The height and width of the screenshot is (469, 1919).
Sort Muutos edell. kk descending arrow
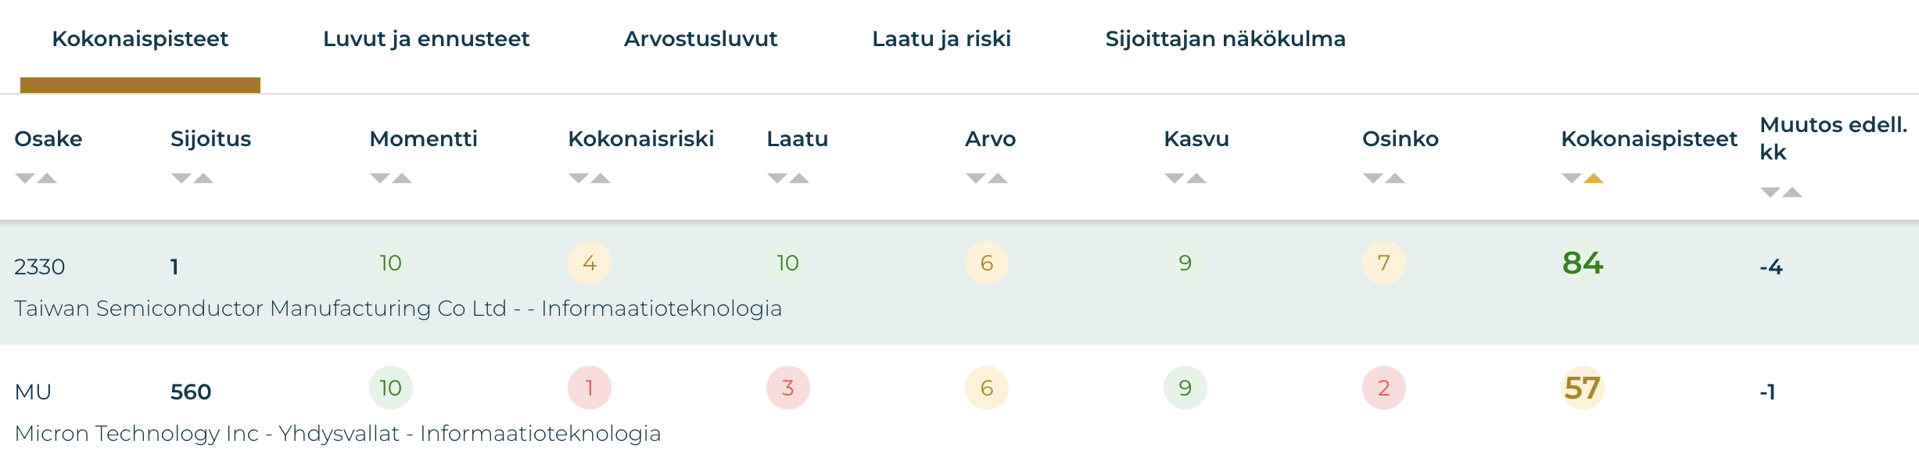[1770, 192]
